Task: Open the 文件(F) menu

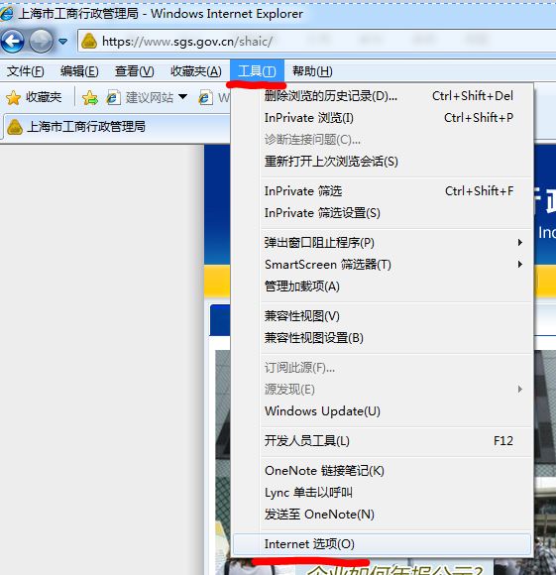Action: [x=25, y=71]
